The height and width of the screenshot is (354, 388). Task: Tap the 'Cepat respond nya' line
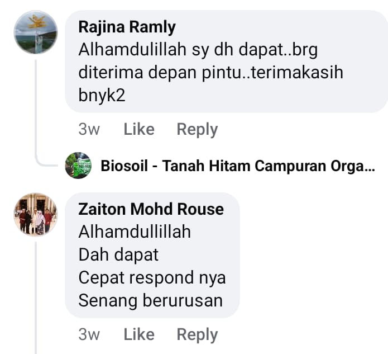152,277
